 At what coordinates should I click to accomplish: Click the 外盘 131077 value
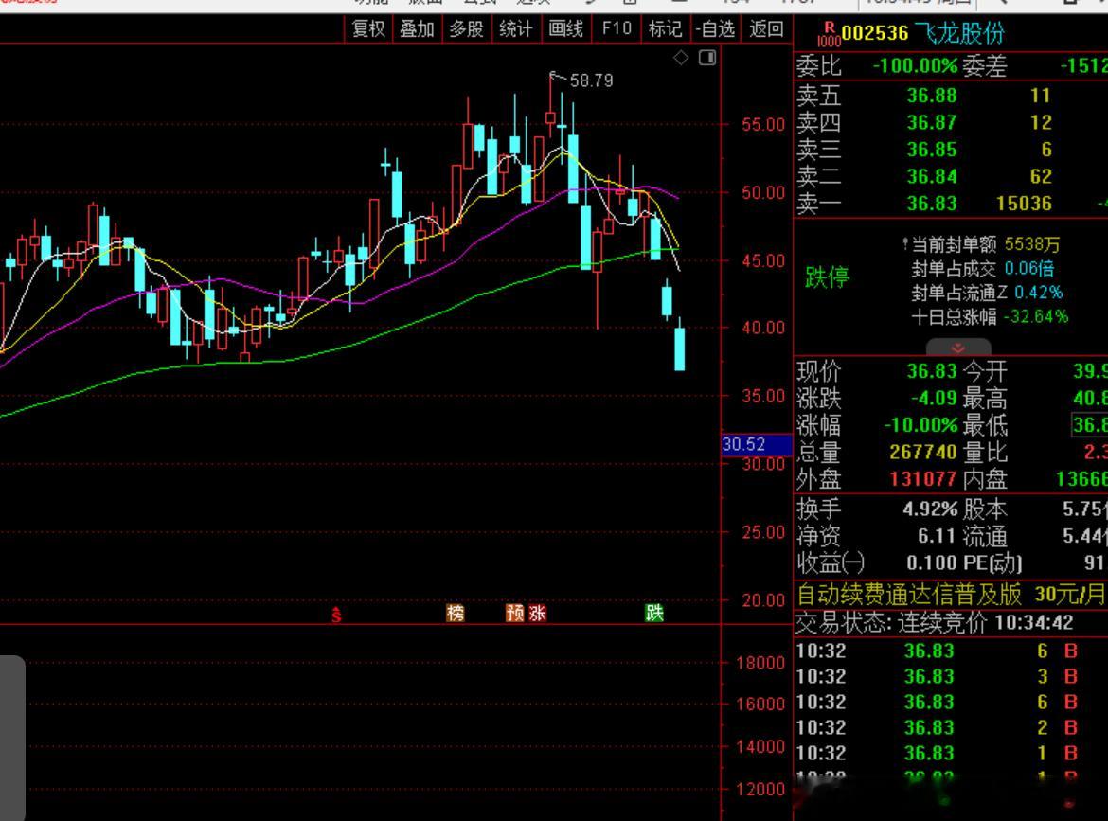click(923, 479)
